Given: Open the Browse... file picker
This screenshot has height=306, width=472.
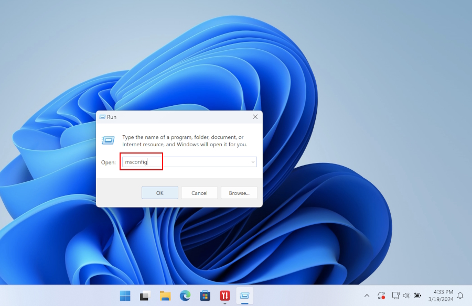Looking at the screenshot, I should (239, 193).
